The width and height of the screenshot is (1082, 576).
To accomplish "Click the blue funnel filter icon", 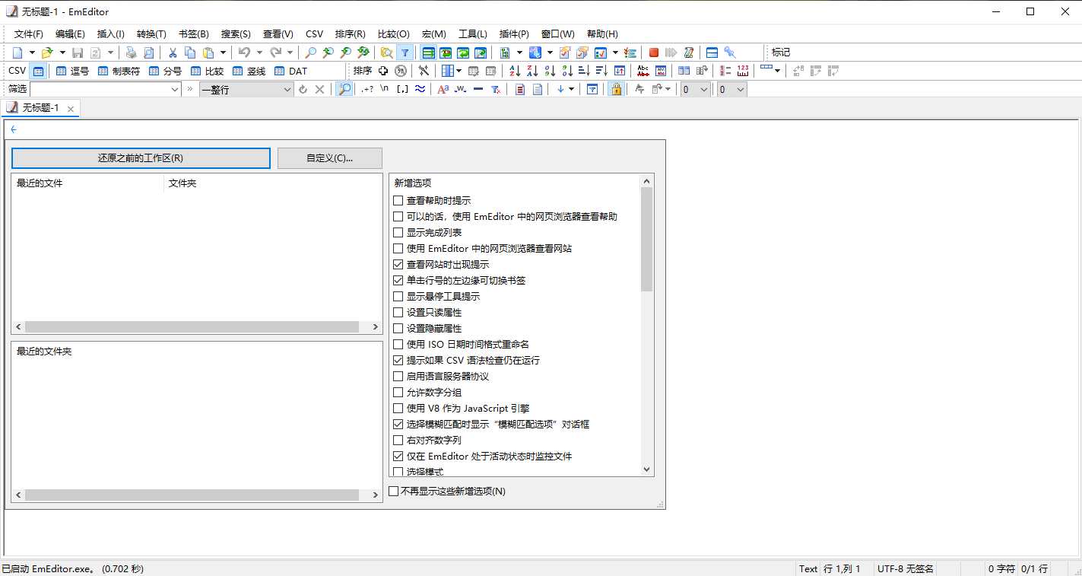I will (405, 53).
